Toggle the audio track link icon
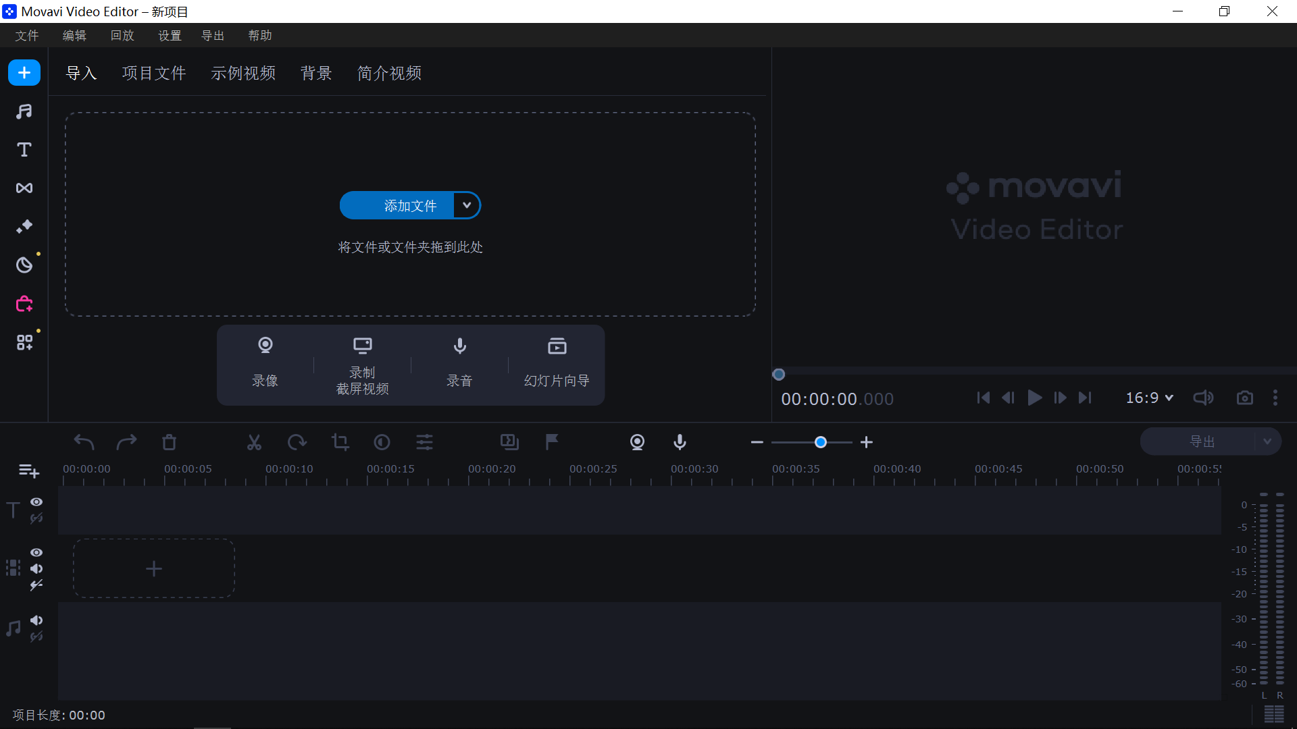 pyautogui.click(x=36, y=637)
